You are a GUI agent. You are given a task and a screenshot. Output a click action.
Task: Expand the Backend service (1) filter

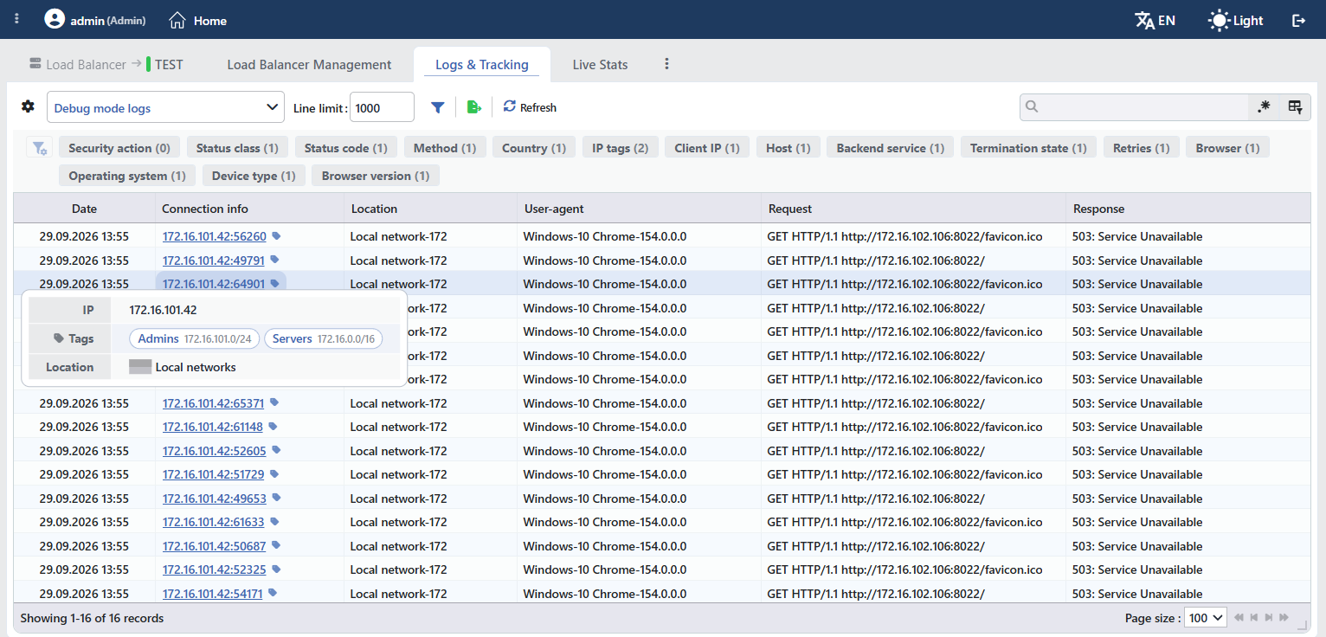[x=890, y=148]
